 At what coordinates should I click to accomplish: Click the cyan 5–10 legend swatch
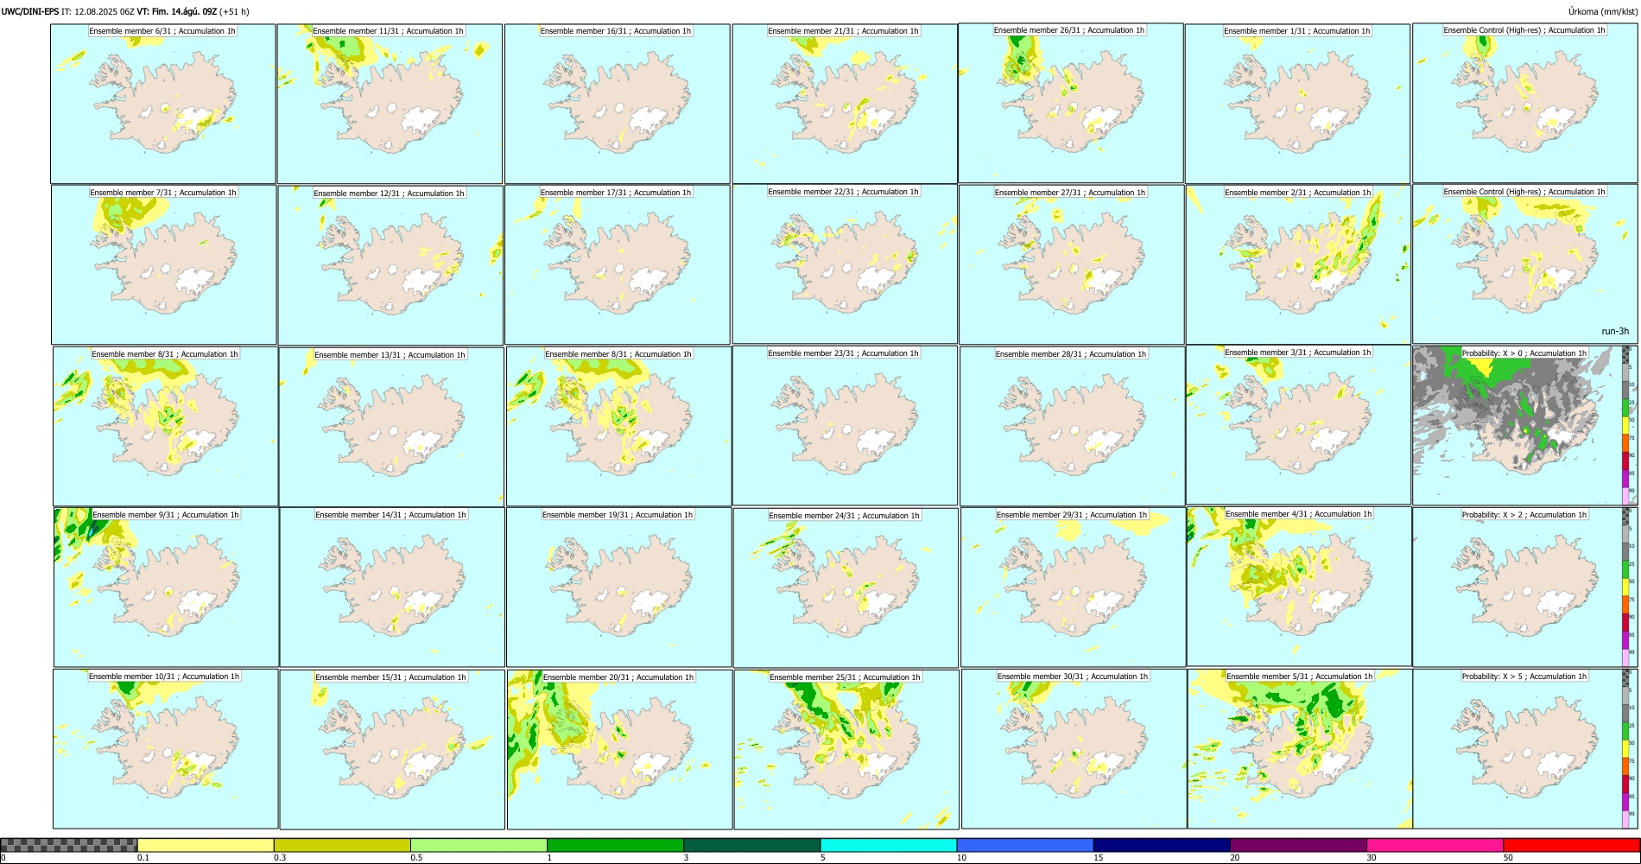point(889,845)
